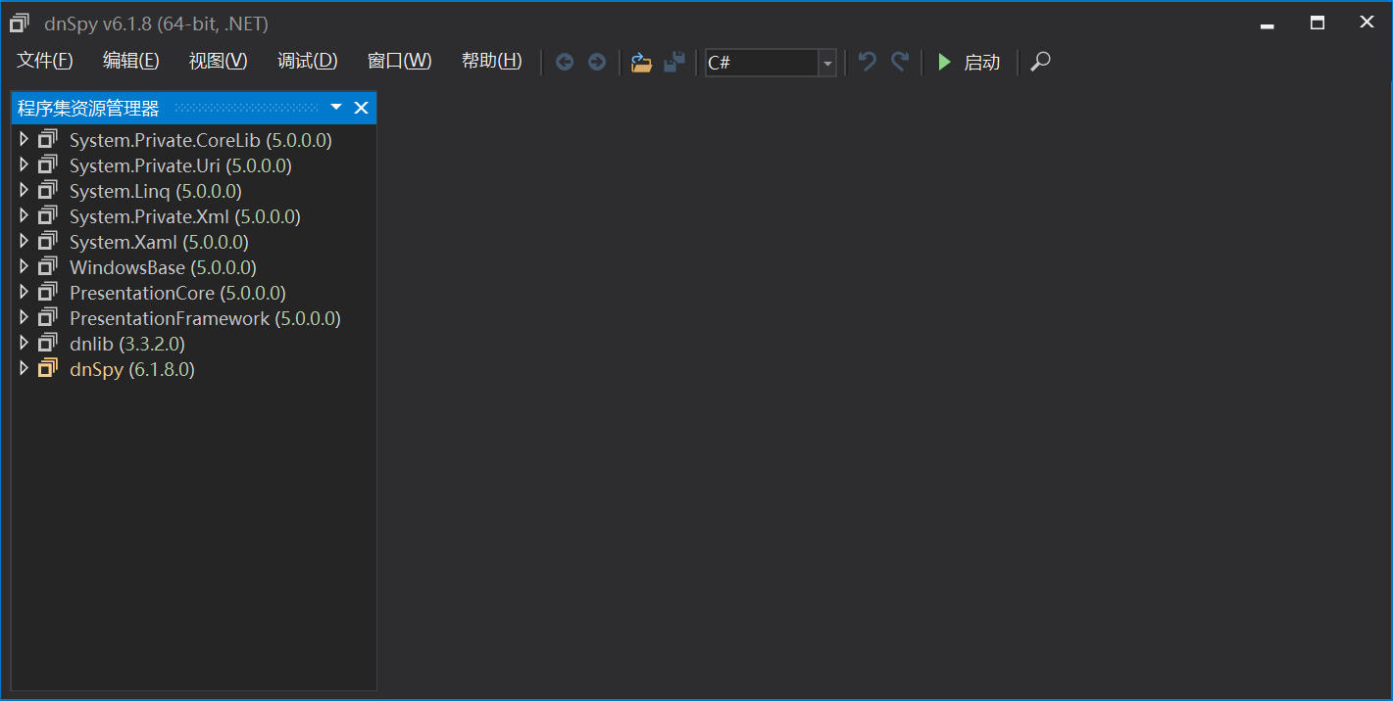Open the 文件(F) menu
This screenshot has width=1393, height=701.
(x=45, y=61)
